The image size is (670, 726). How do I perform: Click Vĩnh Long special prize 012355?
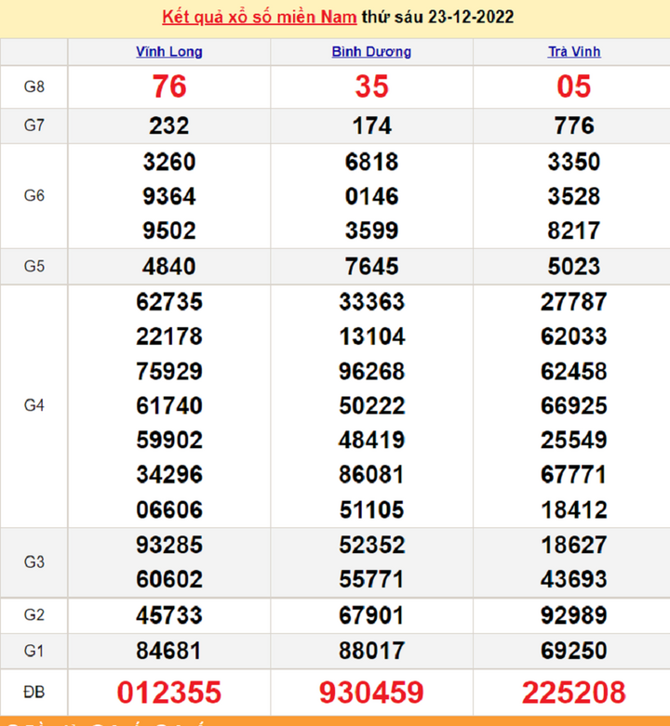click(169, 693)
